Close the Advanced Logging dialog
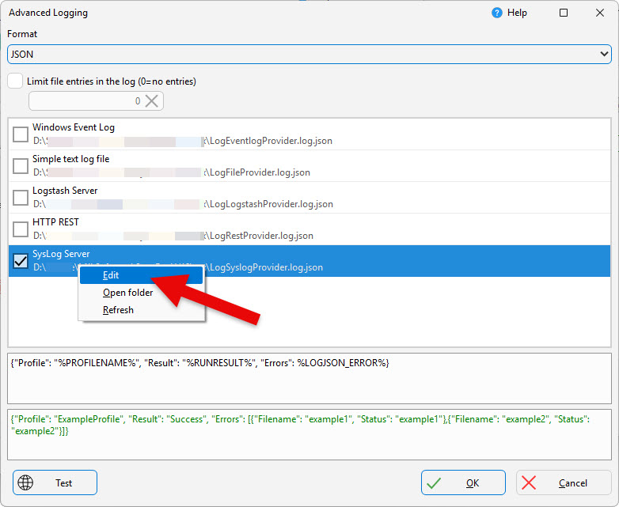 click(x=599, y=13)
